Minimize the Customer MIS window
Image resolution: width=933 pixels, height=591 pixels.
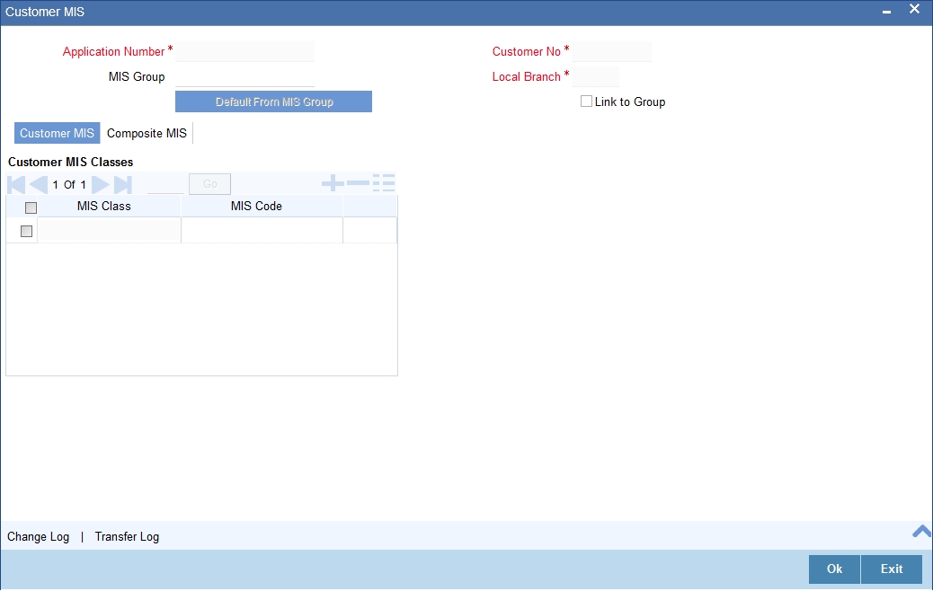886,12
